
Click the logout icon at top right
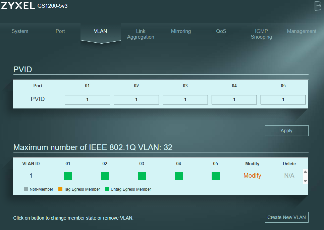point(318,6)
